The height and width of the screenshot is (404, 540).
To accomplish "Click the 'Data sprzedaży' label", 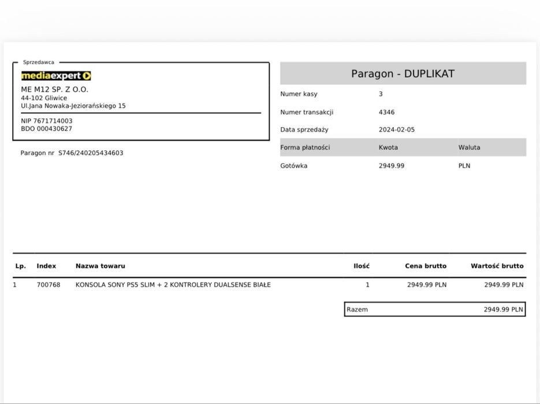I will click(304, 130).
